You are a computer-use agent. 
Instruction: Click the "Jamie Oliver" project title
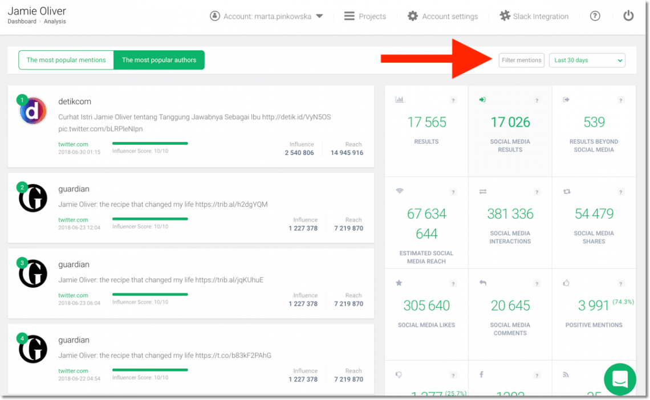37,11
